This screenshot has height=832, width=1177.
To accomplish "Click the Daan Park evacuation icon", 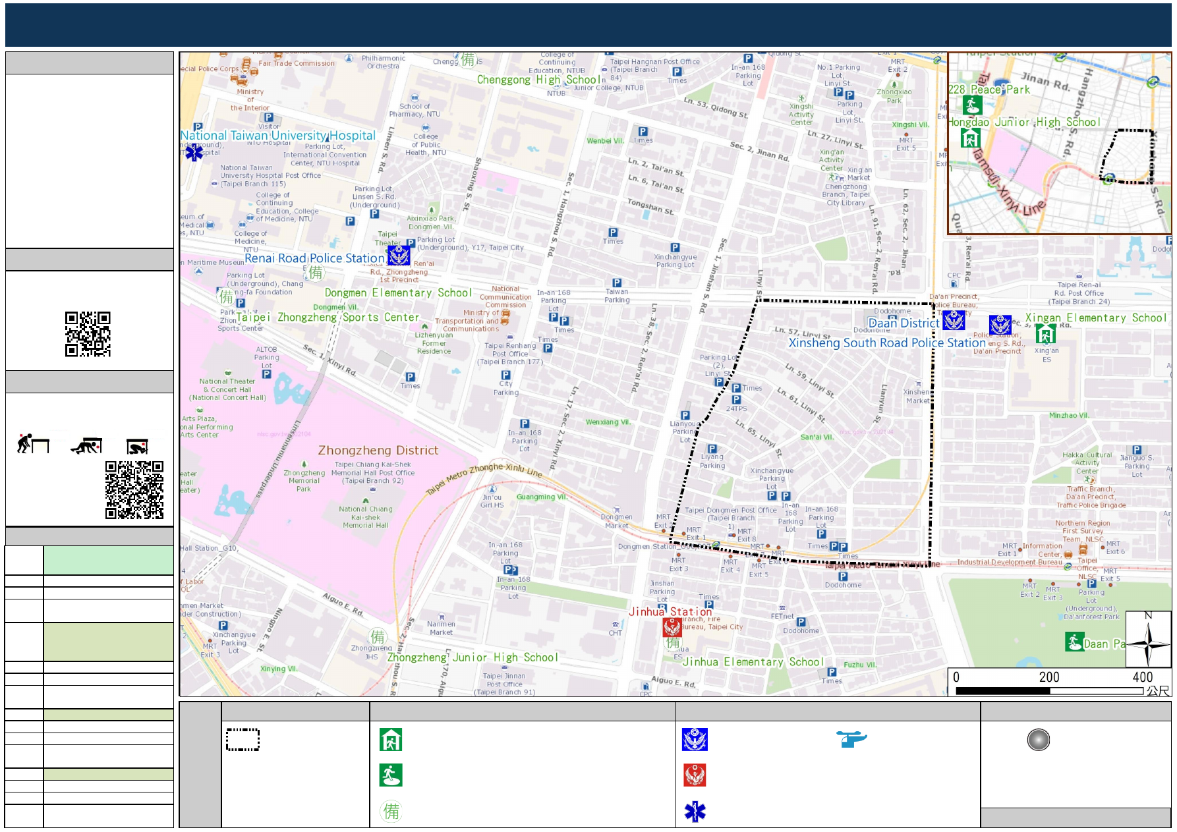I will tap(1075, 642).
